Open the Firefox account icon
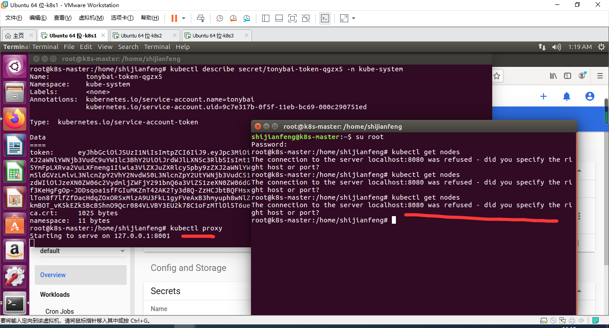This screenshot has height=328, width=609. (582, 76)
